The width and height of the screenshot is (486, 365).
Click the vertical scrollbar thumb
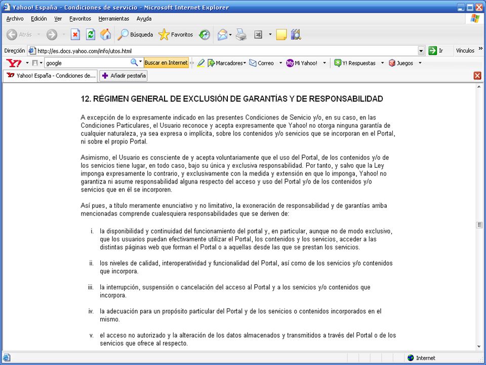pyautogui.click(x=479, y=225)
